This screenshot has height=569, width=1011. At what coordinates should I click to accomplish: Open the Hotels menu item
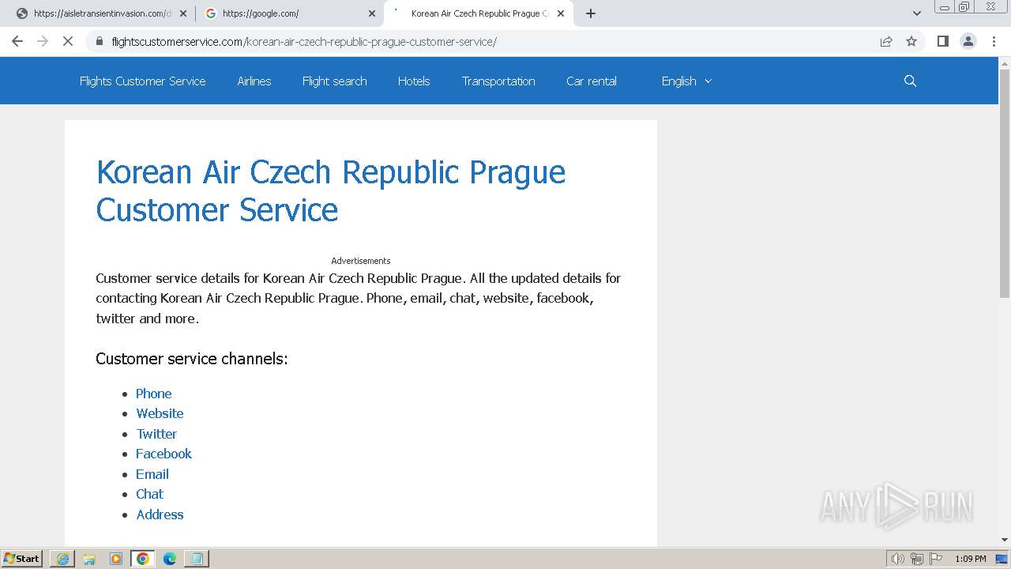(x=414, y=81)
